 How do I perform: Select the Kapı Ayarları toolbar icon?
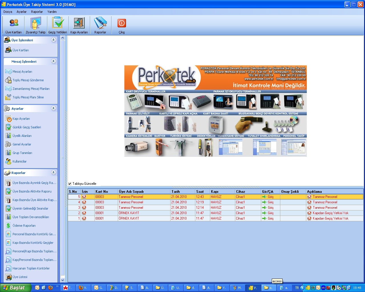(79, 25)
